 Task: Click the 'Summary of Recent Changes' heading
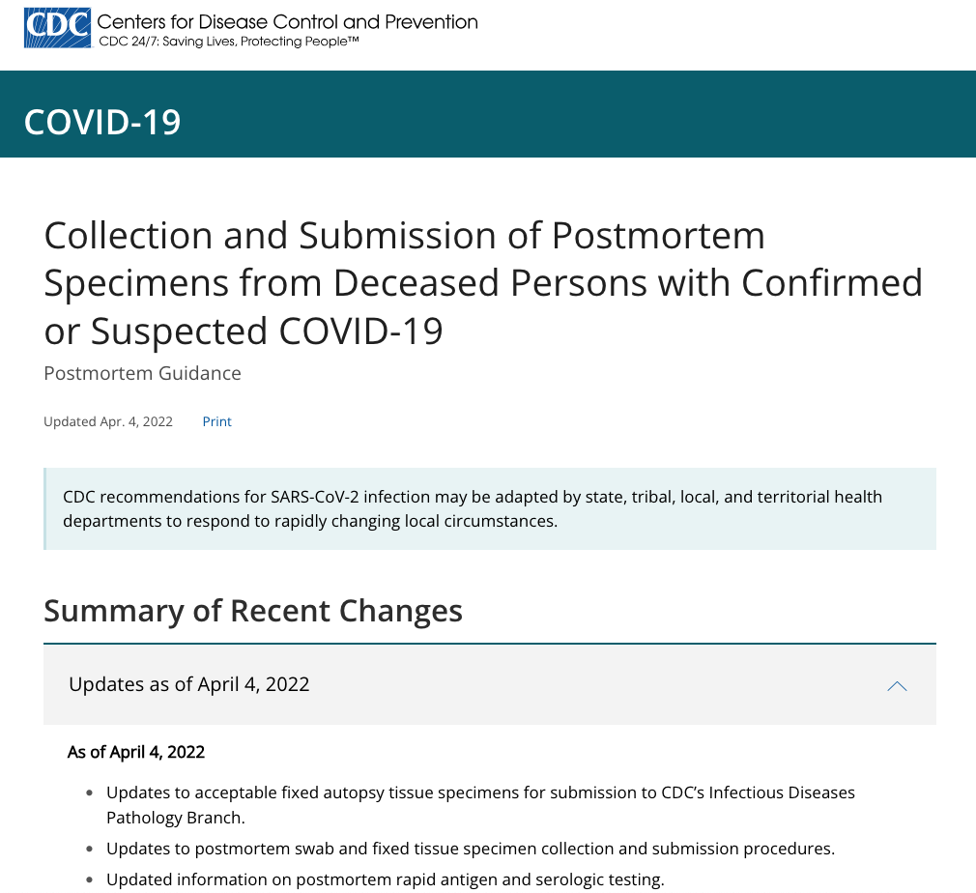click(x=253, y=611)
